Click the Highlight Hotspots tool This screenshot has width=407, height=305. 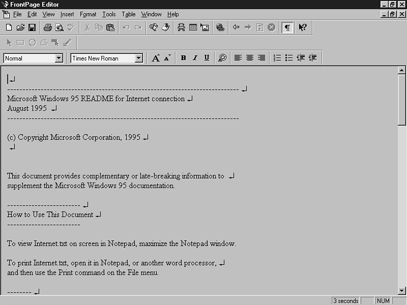coord(55,43)
